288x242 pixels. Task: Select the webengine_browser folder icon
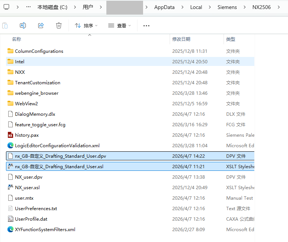pos(10,93)
